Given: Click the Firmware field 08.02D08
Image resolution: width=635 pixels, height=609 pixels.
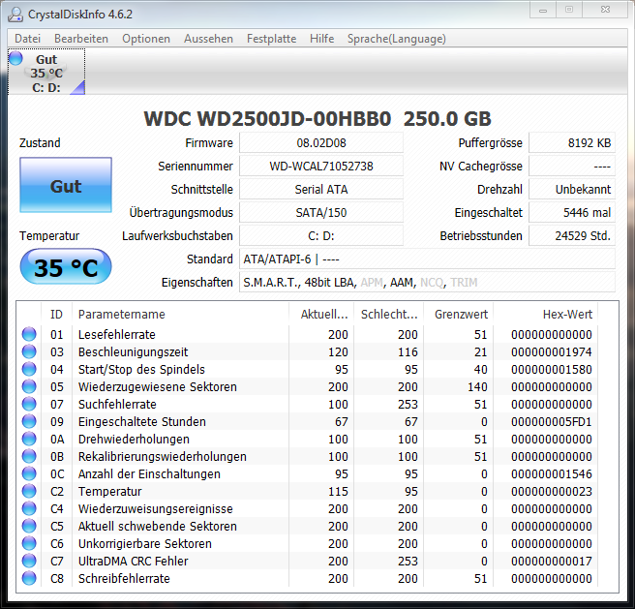Looking at the screenshot, I should coord(321,143).
